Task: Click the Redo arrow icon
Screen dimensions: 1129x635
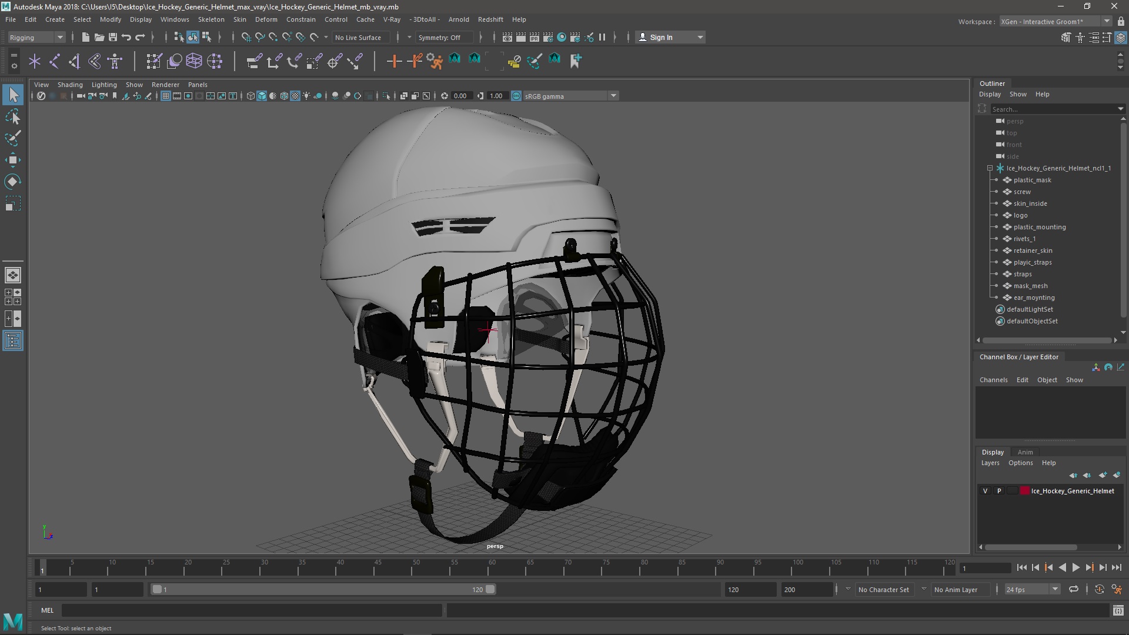Action: pos(140,37)
